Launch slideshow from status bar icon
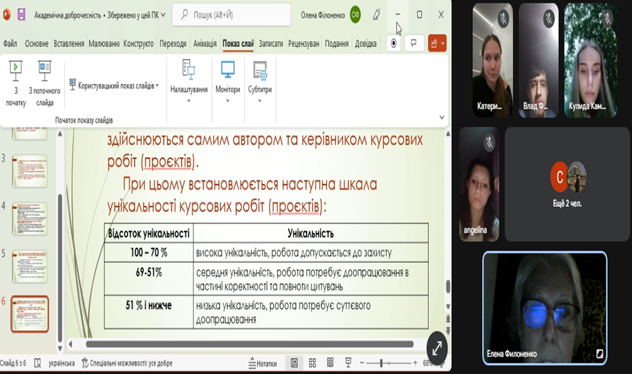This screenshot has width=632, height=374. [x=348, y=363]
